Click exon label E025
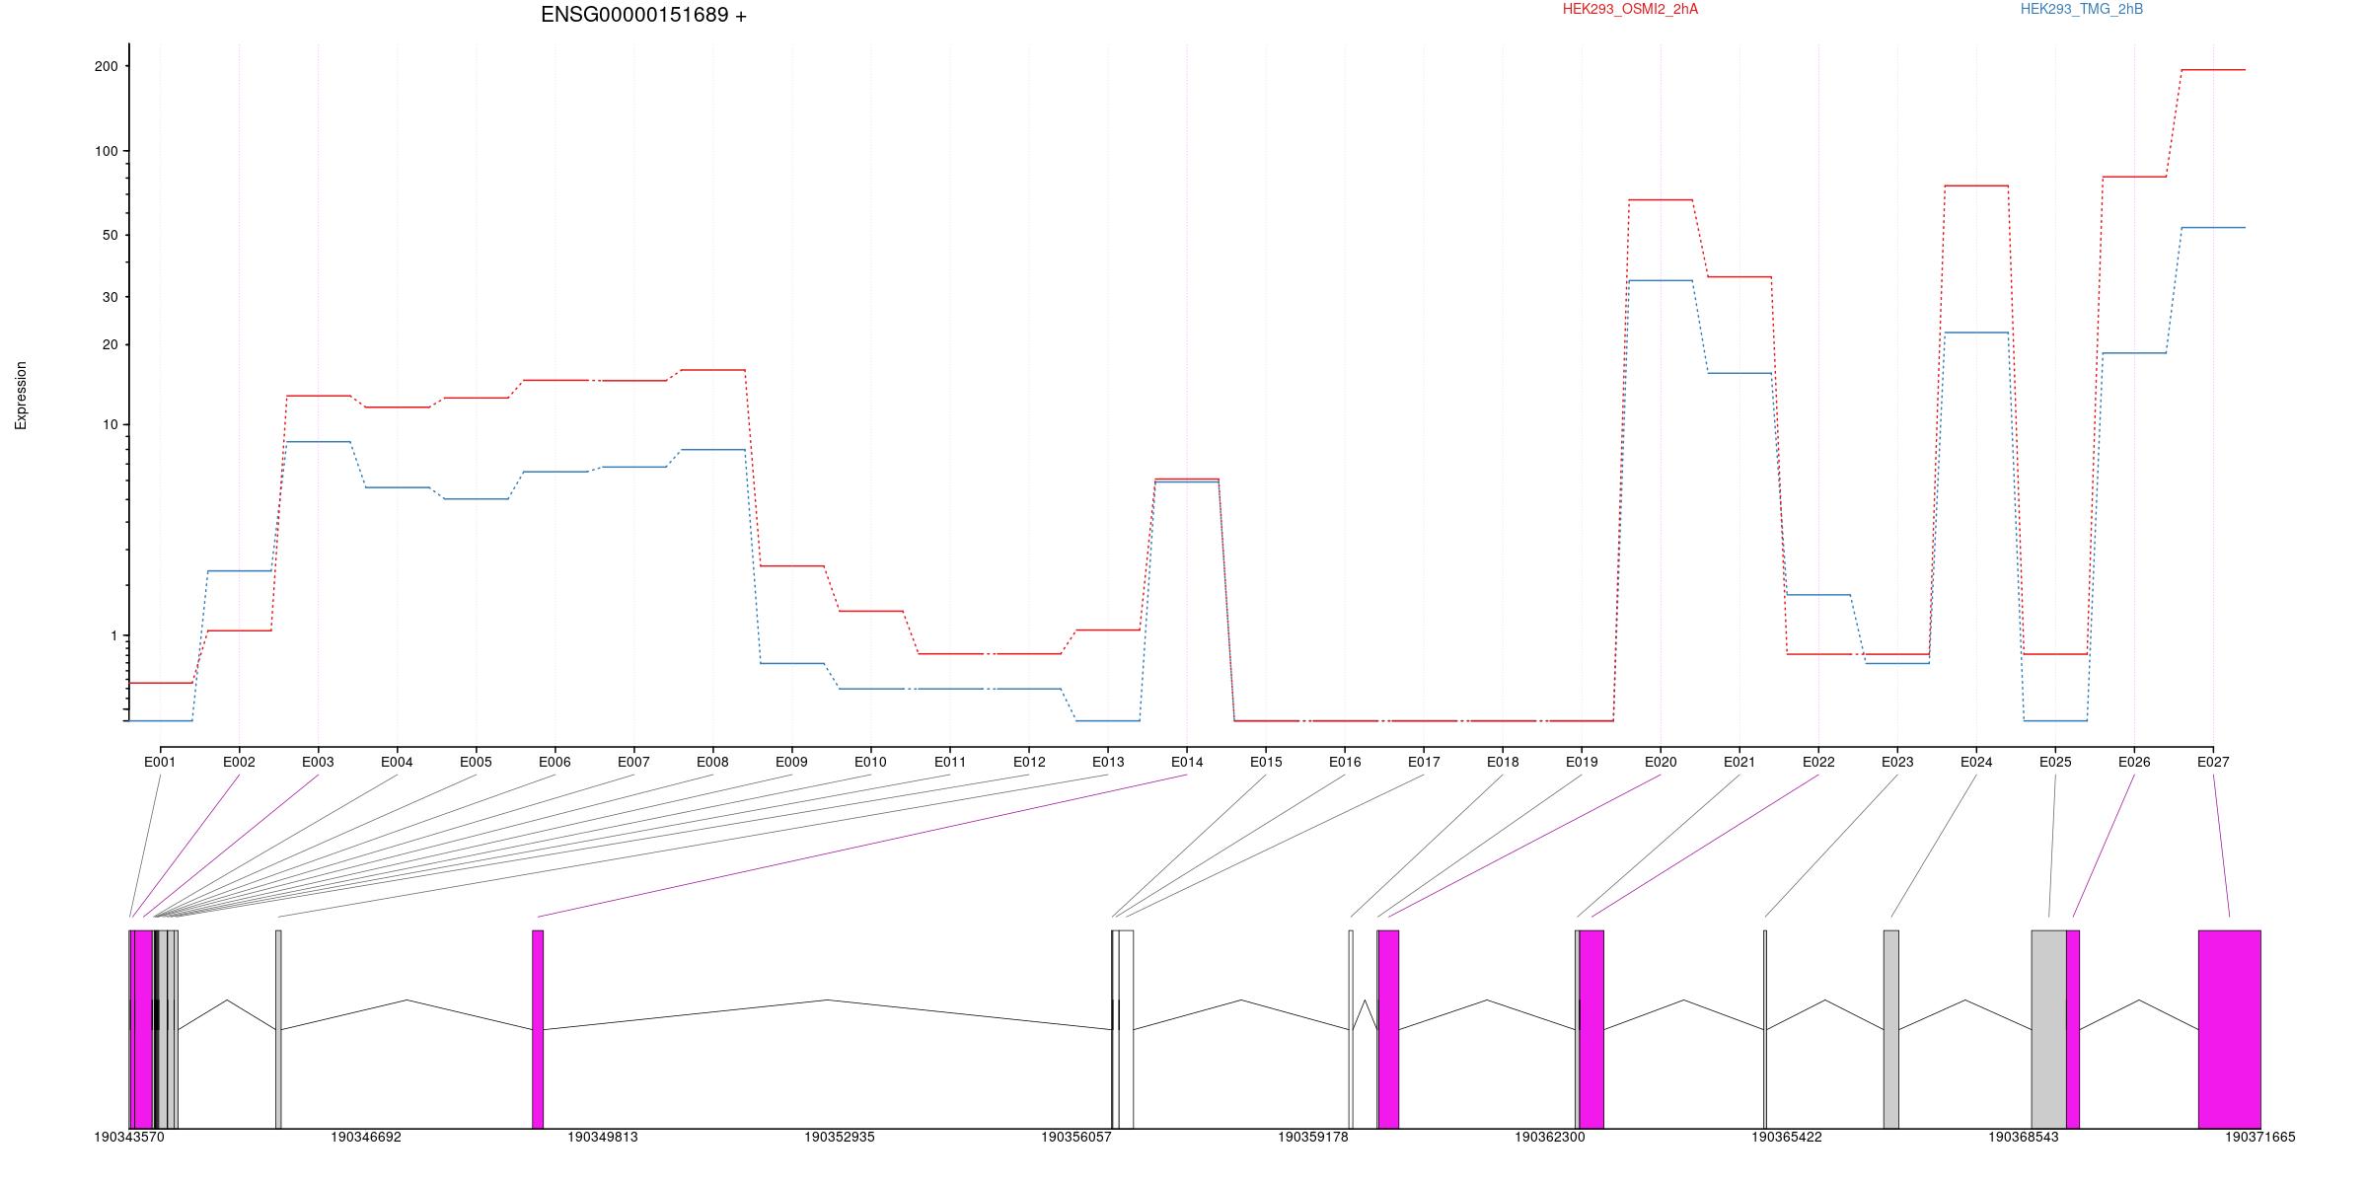This screenshot has height=1184, width=2368. (2055, 762)
